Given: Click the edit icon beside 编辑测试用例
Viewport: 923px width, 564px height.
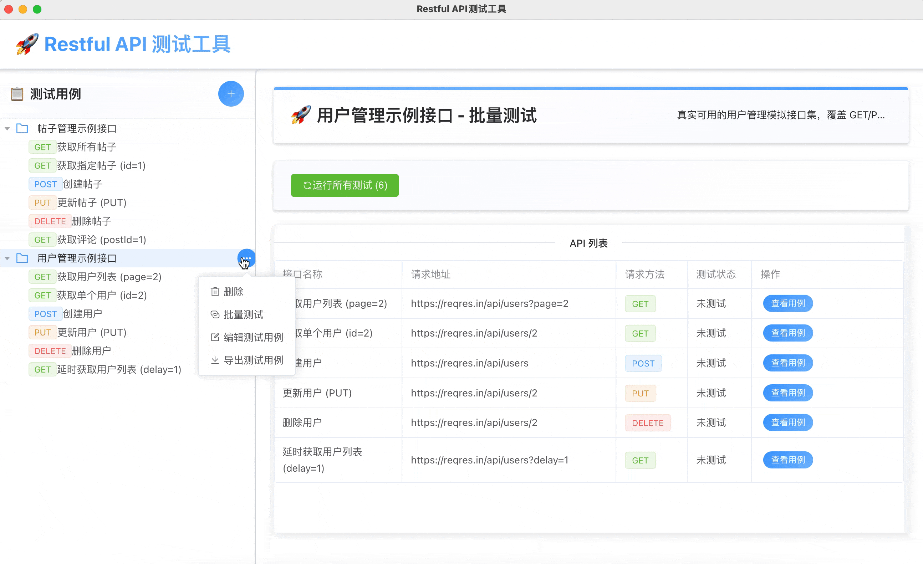Looking at the screenshot, I should pos(215,337).
